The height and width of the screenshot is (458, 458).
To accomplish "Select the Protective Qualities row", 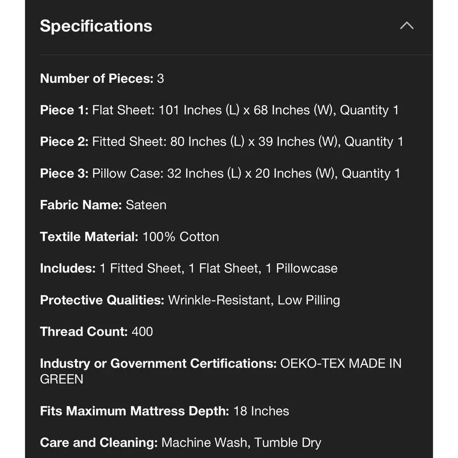I will point(190,300).
